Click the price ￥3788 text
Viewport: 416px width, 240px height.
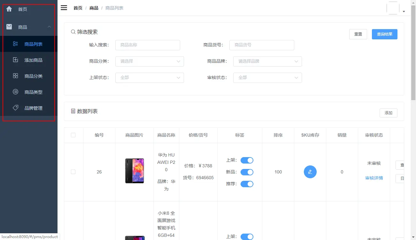click(x=198, y=166)
